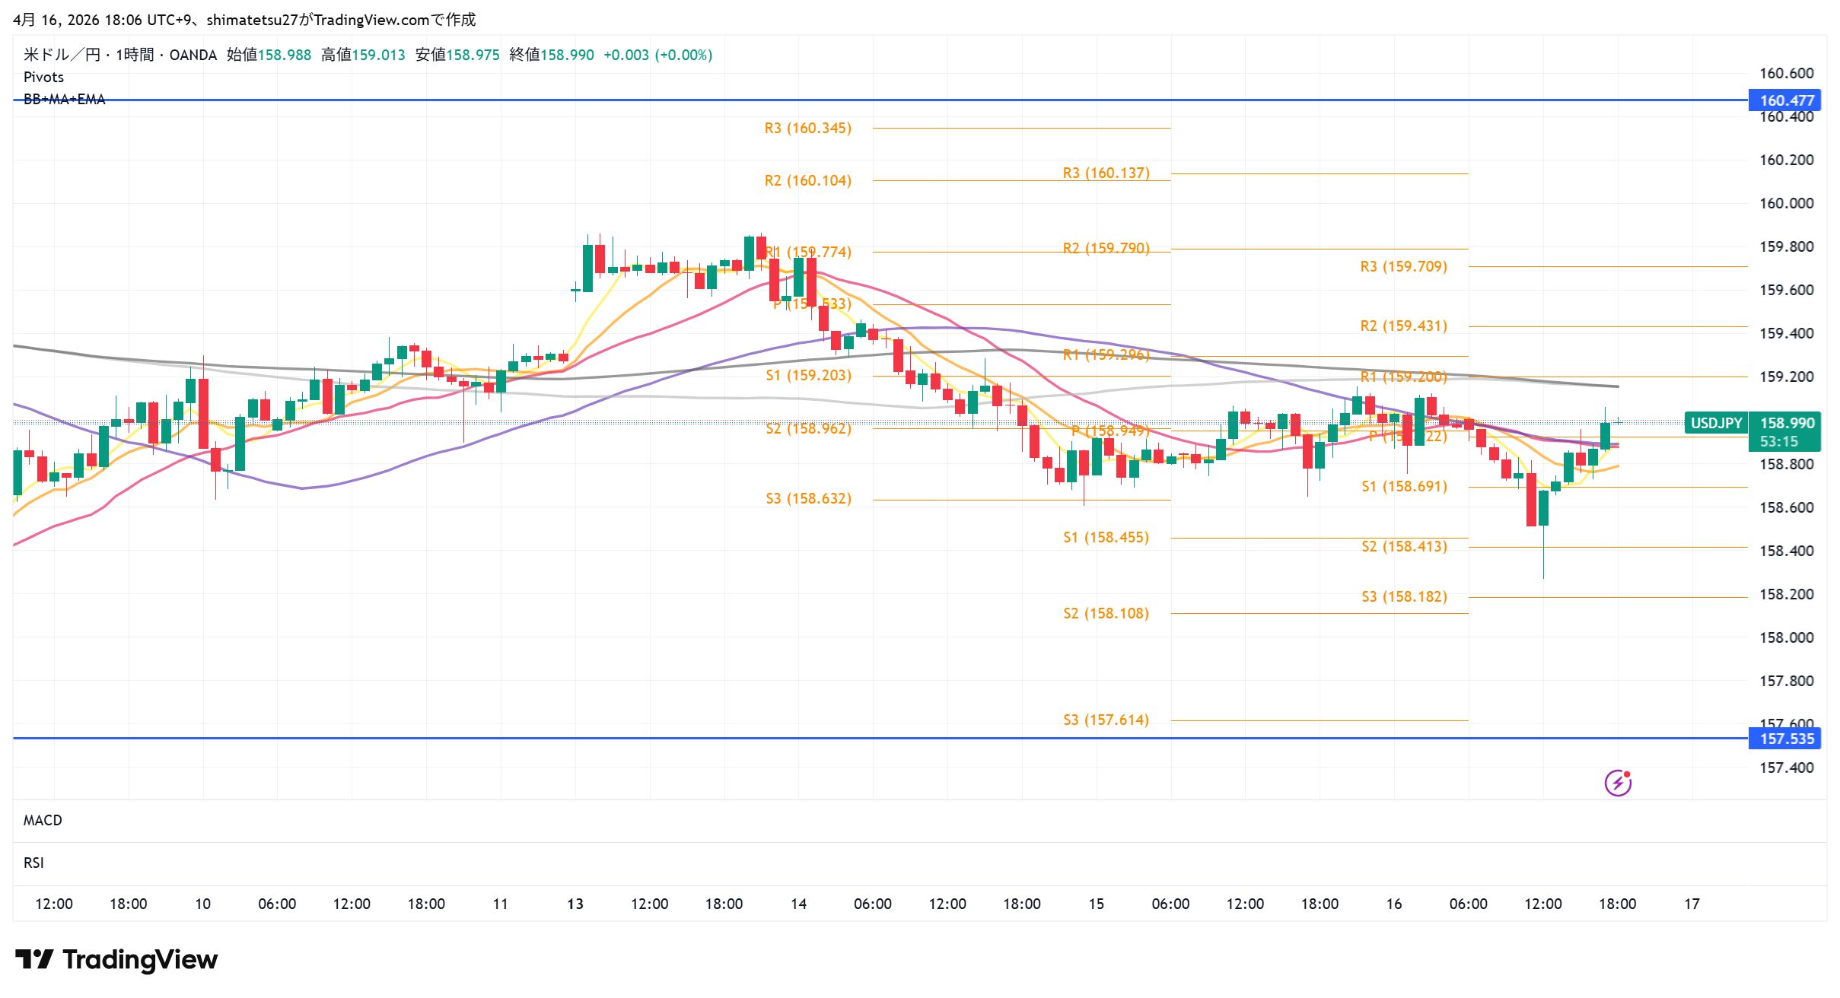Click the purple lightning bolt icon
This screenshot has height=998, width=1840.
click(1617, 783)
